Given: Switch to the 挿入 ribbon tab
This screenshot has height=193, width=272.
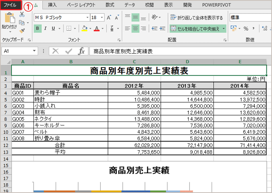Looking at the screenshot, I should click(52, 5).
